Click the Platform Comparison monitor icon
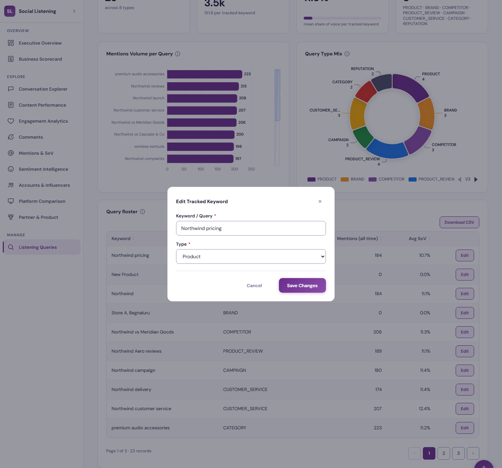Image resolution: width=502 pixels, height=468 pixels. (x=11, y=201)
